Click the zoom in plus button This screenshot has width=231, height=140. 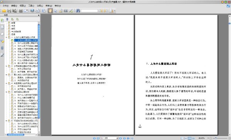(x=229, y=138)
